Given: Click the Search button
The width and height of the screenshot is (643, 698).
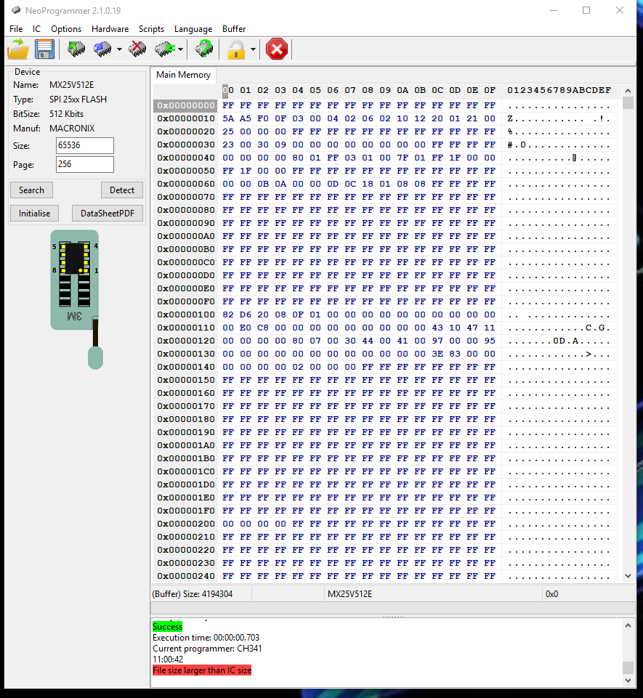Looking at the screenshot, I should [x=32, y=190].
